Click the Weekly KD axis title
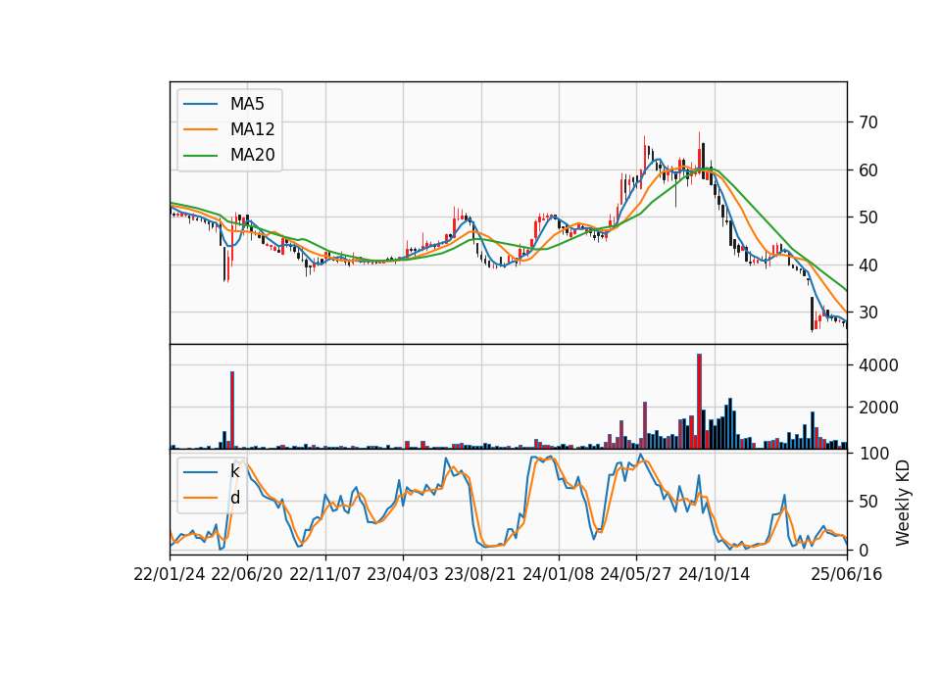The width and height of the screenshot is (941, 676). (x=903, y=504)
